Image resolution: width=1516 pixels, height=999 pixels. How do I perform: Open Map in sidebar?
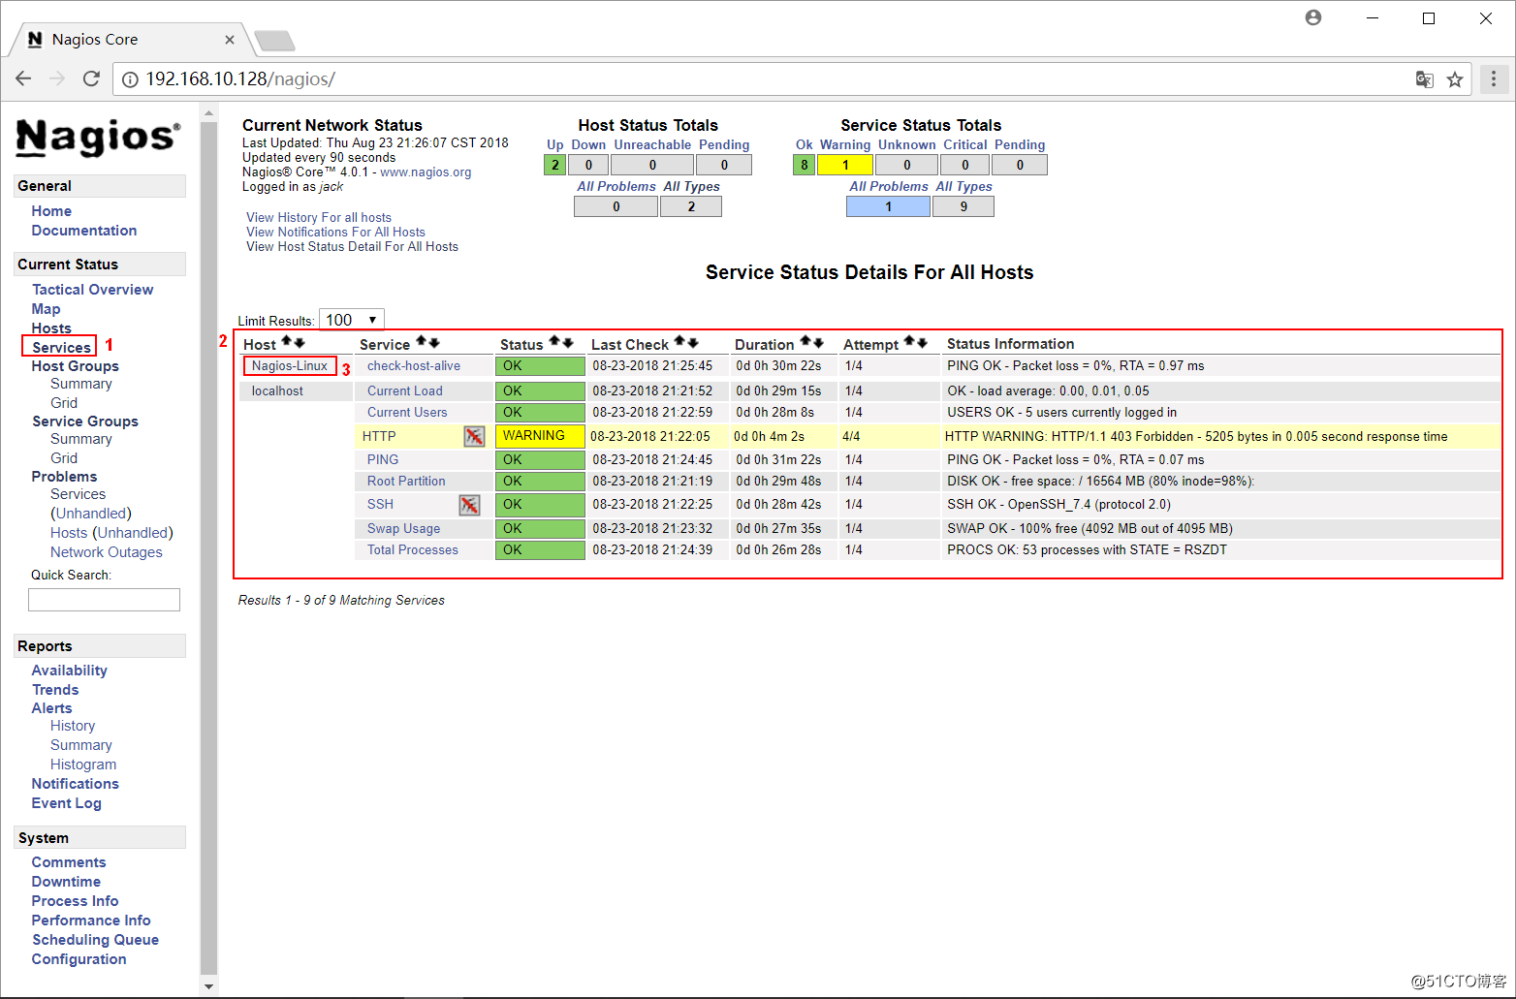coord(46,309)
